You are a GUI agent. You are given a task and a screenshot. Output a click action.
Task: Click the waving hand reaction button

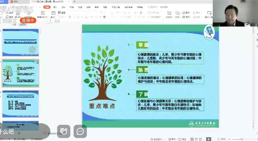pos(63,131)
